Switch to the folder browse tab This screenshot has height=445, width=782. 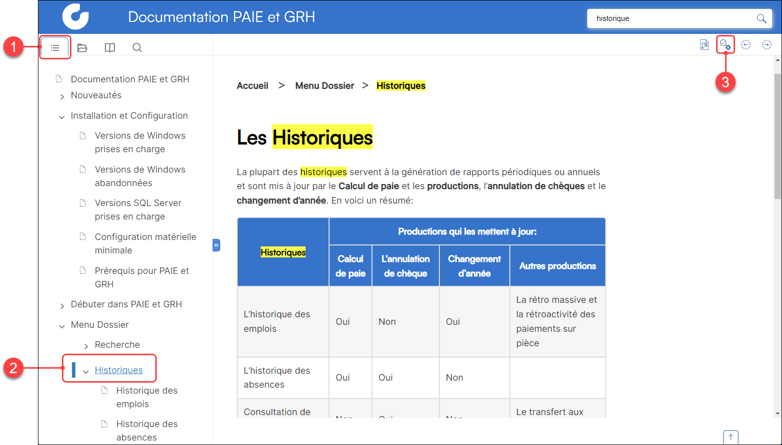point(82,48)
